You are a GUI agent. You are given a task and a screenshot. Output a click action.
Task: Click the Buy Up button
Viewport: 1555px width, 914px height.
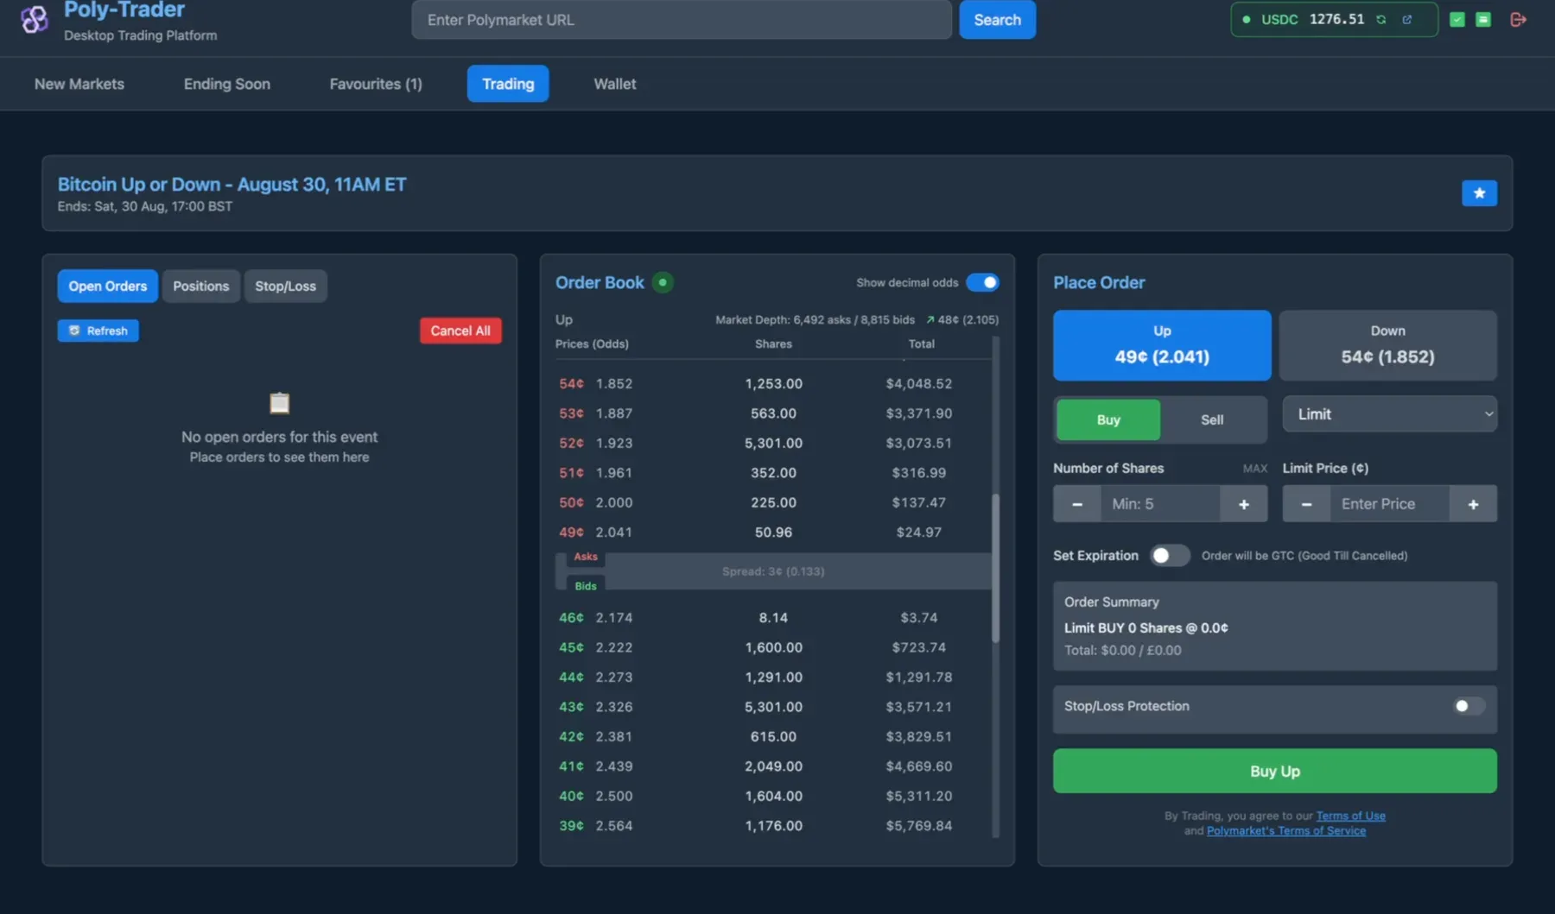click(1274, 772)
